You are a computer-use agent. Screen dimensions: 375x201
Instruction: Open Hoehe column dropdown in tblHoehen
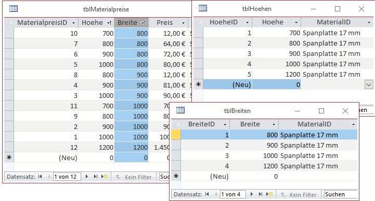pos(296,22)
